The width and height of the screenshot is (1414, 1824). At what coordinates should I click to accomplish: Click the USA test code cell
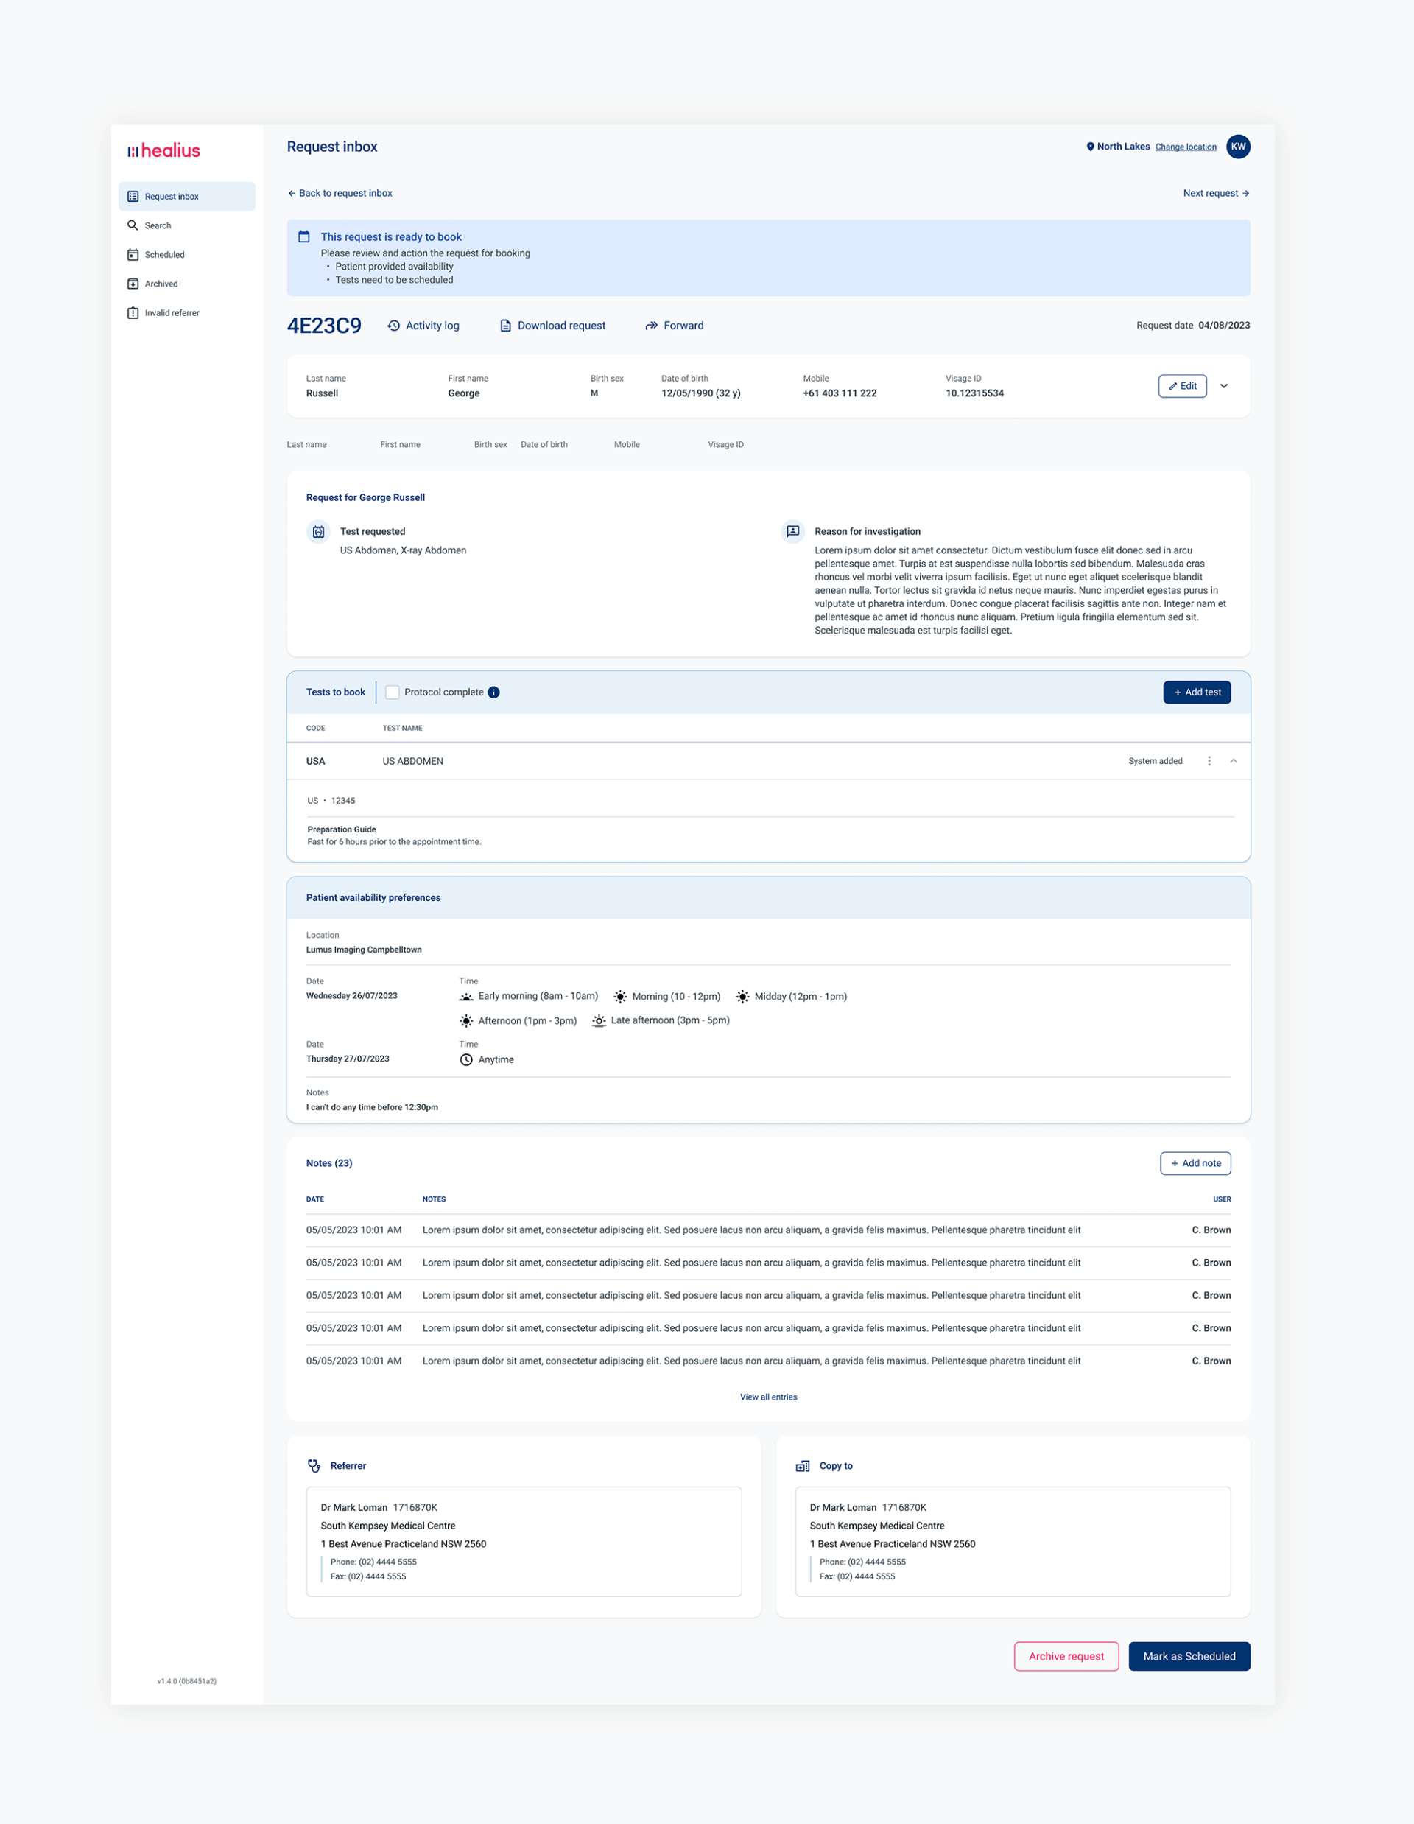point(315,761)
